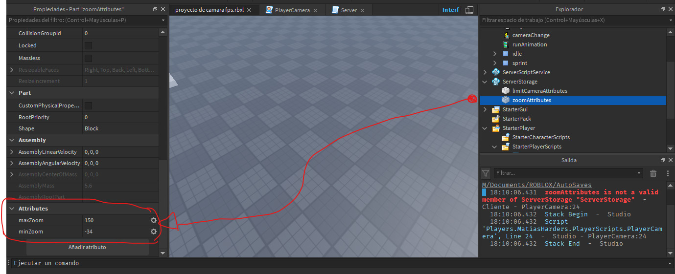Open the AutoSaves path link in Output
This screenshot has height=274, width=675.
pyautogui.click(x=536, y=185)
